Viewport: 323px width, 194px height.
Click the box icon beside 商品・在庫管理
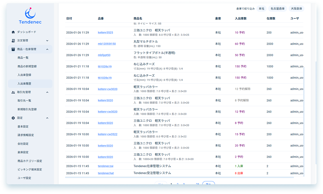(x=13, y=49)
